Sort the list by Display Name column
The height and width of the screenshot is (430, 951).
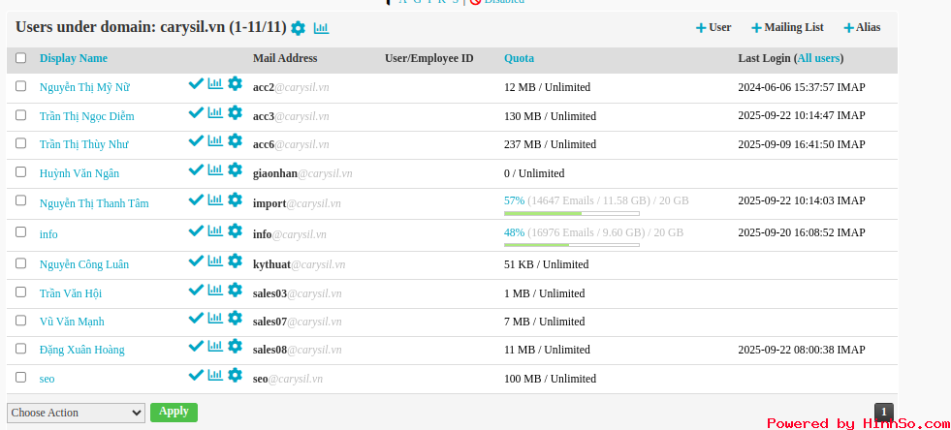coord(74,58)
